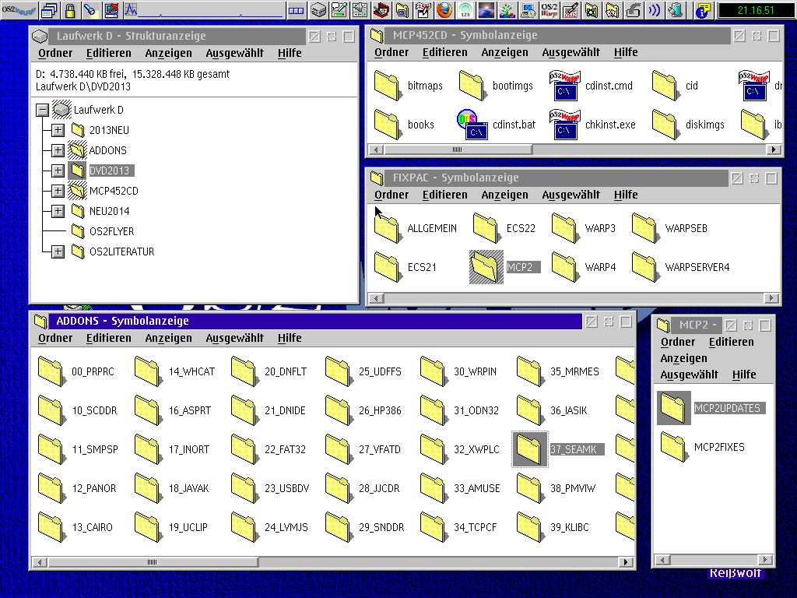This screenshot has height=598, width=797.
Task: Open Hilfe menu in MCP2 window
Action: [x=744, y=375]
